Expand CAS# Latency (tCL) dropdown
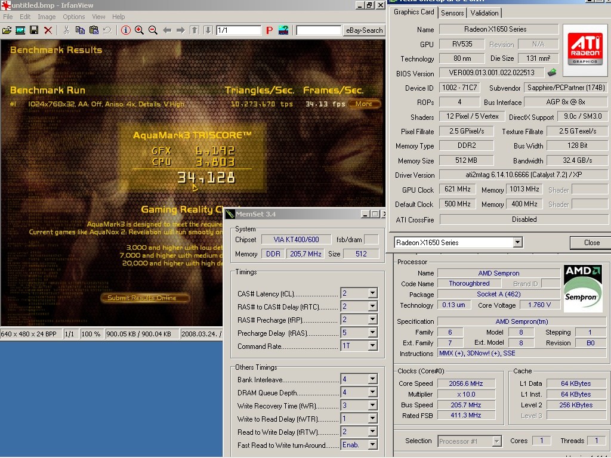 [372, 293]
